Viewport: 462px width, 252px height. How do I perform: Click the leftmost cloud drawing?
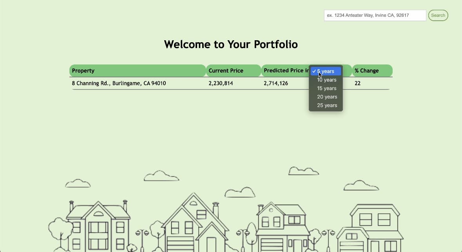[78, 183]
